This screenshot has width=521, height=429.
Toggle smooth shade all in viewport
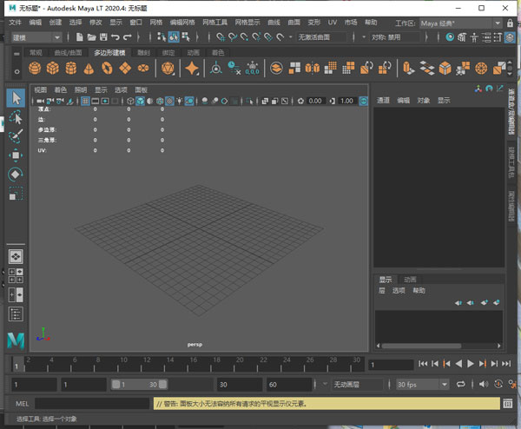[x=140, y=101]
